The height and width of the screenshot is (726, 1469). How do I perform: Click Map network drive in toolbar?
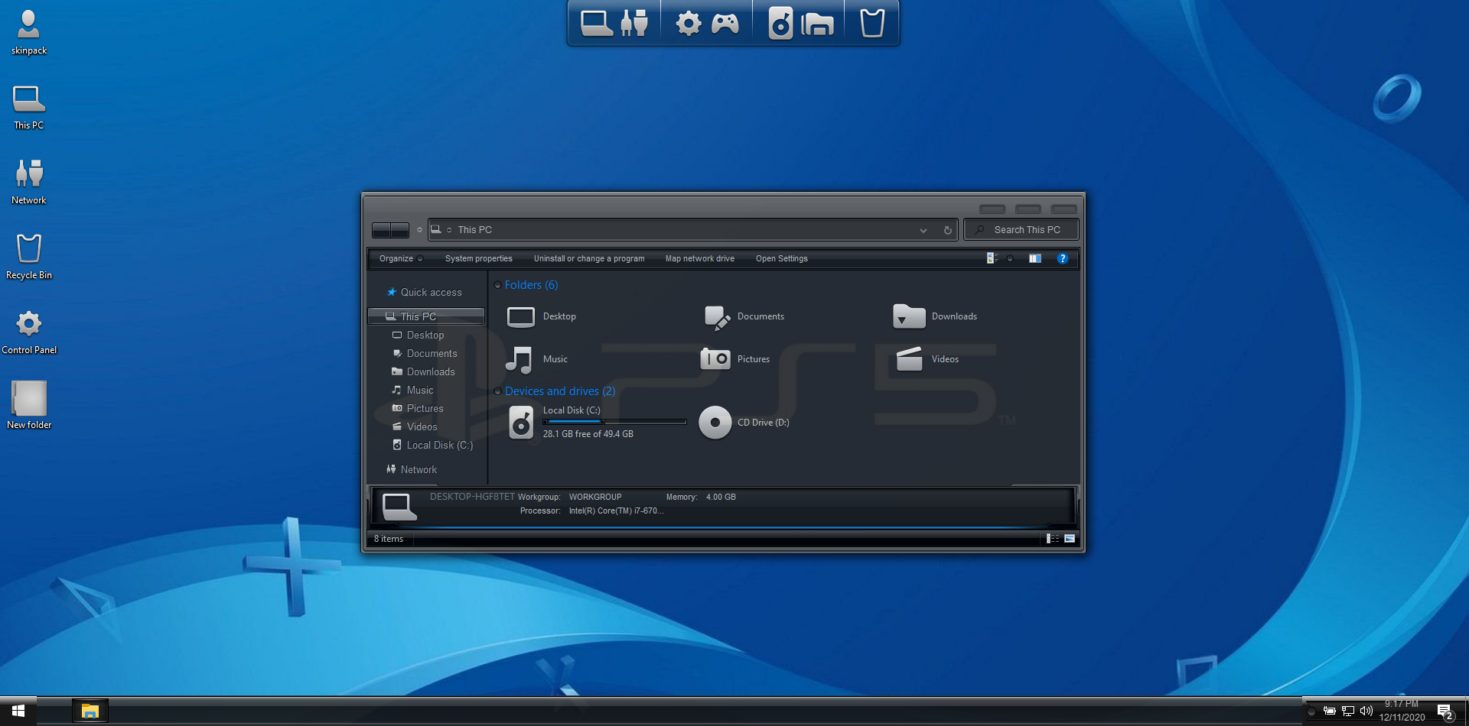[699, 258]
